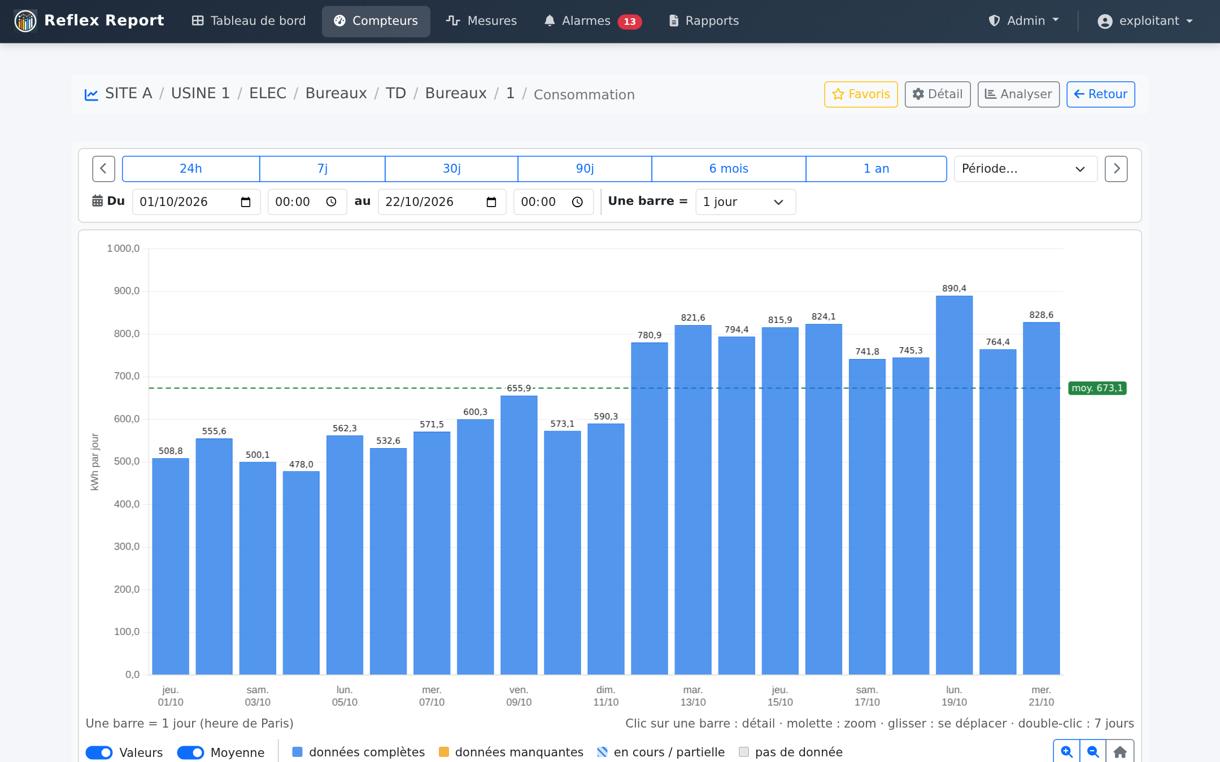The width and height of the screenshot is (1220, 762).
Task: Expand the exploitant user menu
Action: pos(1145,21)
